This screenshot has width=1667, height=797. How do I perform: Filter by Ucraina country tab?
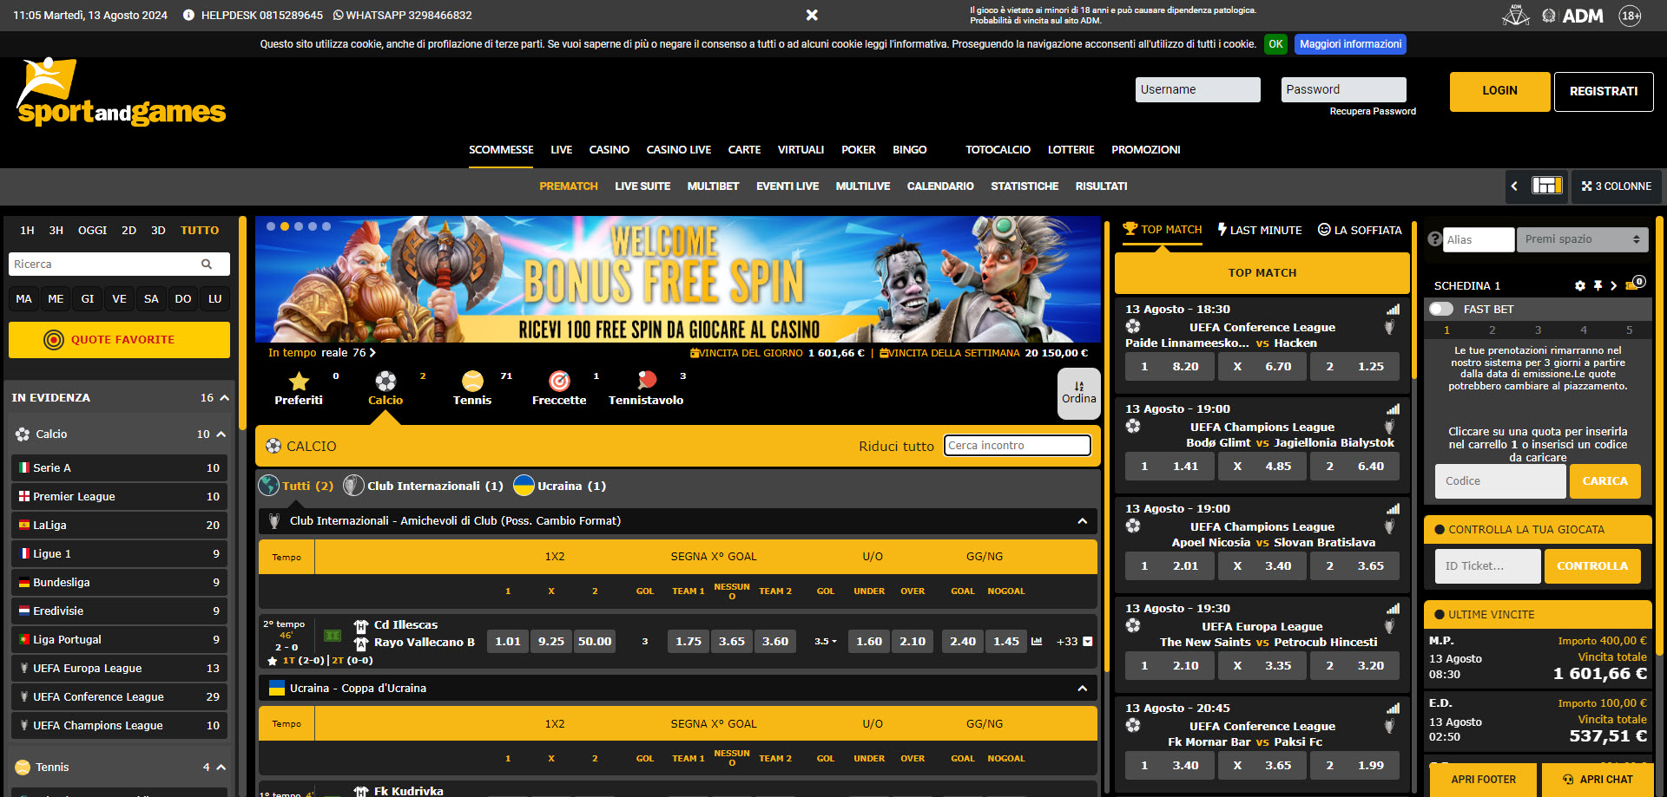coord(560,486)
